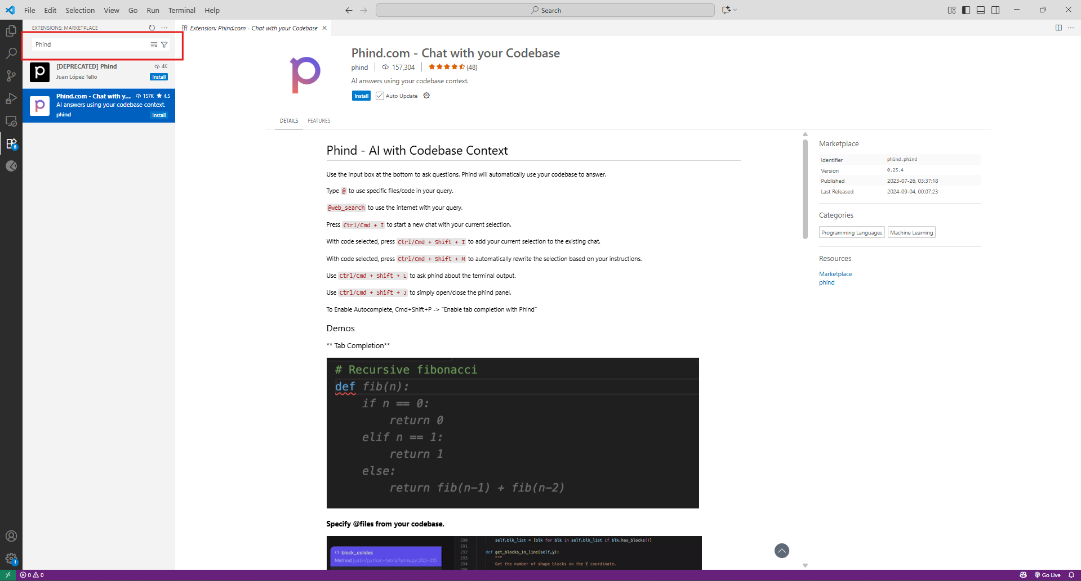1081x581 pixels.
Task: Toggle the Auto Update checkbox
Action: pos(380,96)
